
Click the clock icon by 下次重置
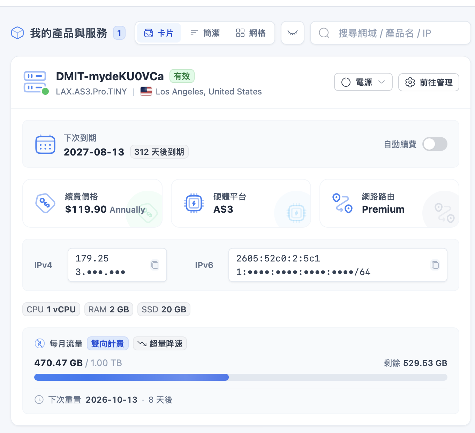(x=39, y=400)
